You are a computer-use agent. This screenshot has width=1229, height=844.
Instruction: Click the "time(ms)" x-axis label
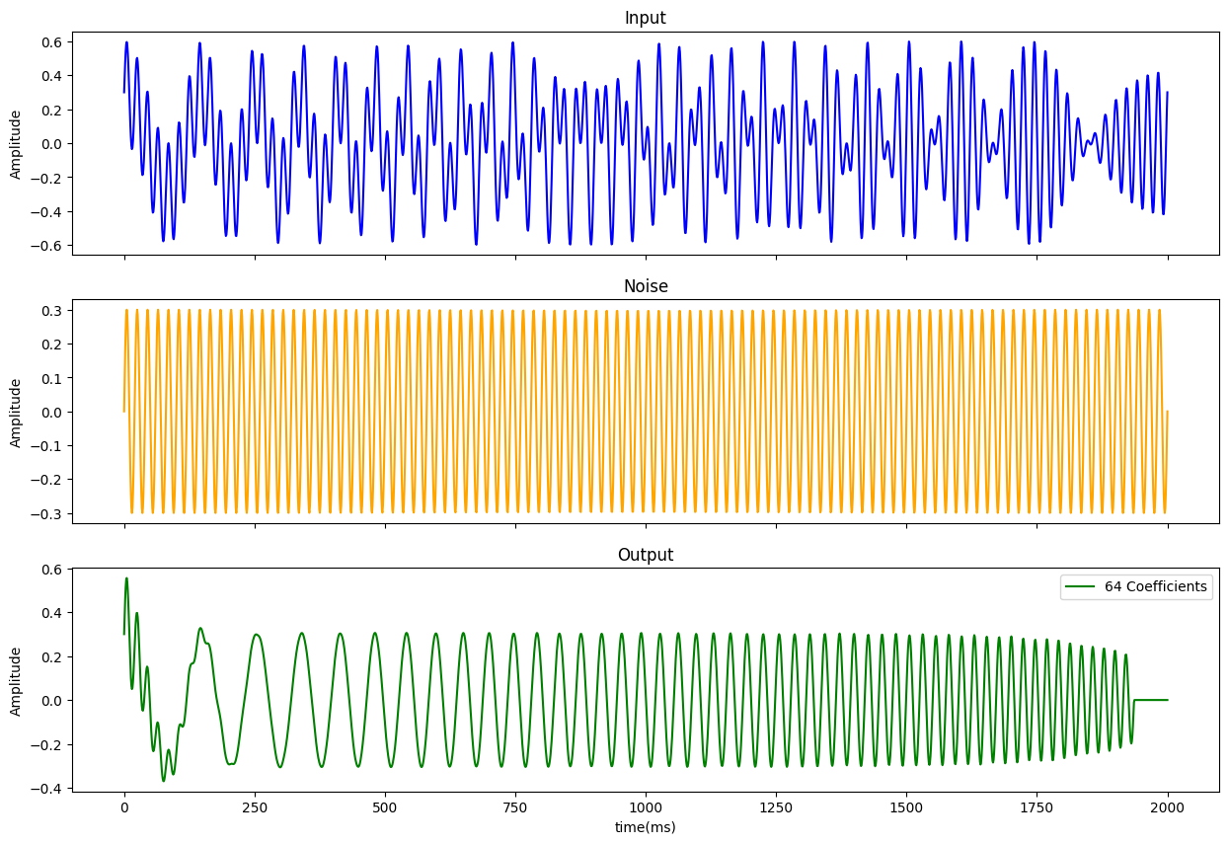tap(645, 827)
